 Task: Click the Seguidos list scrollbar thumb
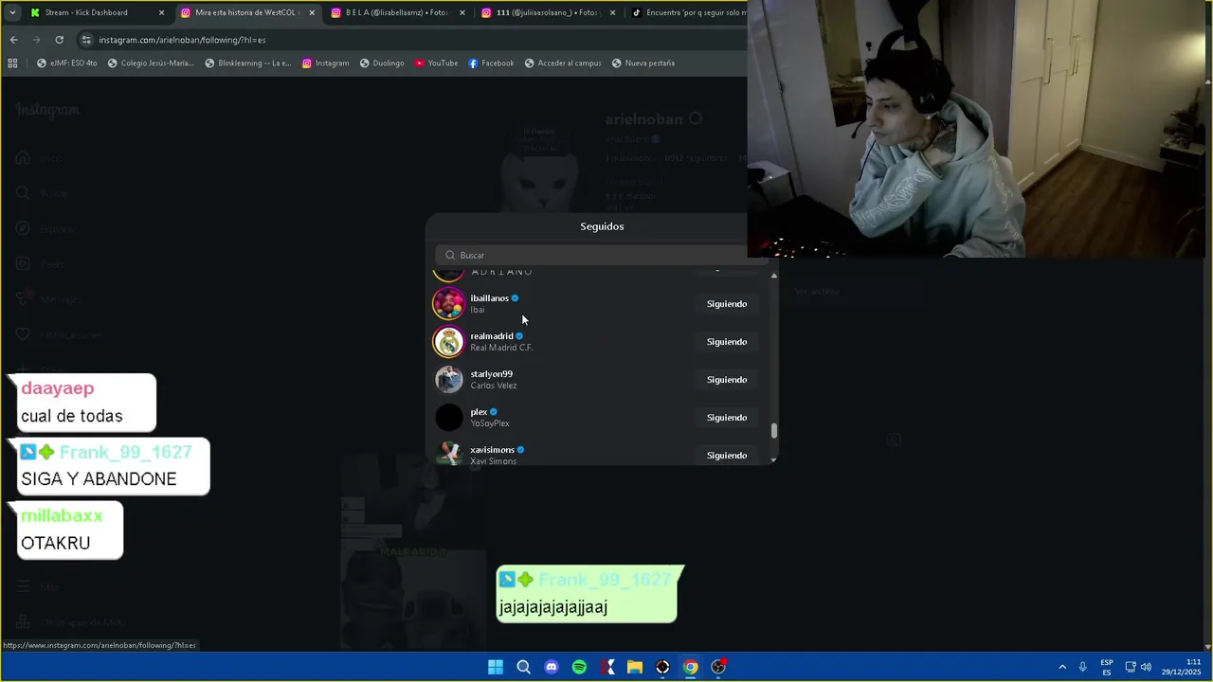774,431
